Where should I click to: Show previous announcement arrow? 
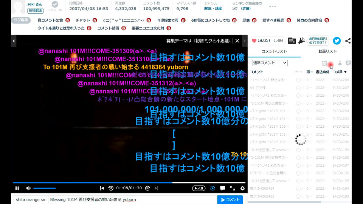14,41
